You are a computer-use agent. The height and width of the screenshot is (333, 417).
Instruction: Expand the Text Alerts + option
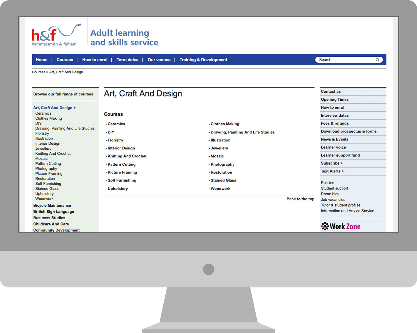pos(332,171)
